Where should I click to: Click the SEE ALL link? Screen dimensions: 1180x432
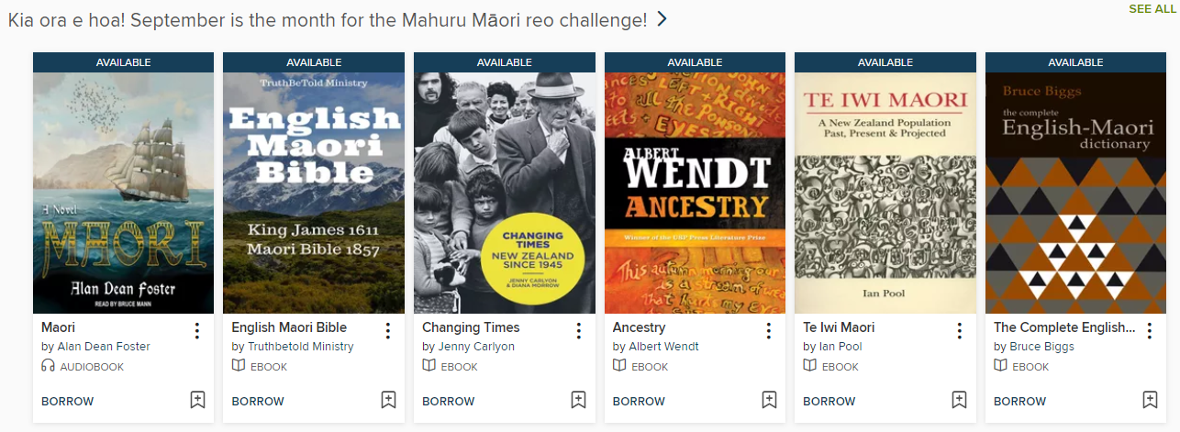(1152, 9)
